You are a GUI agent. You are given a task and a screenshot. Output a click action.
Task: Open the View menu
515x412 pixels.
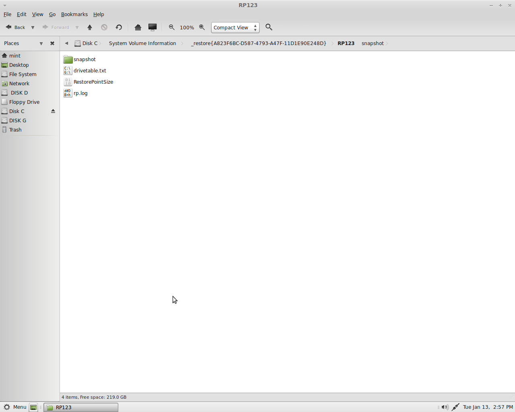[x=37, y=14]
